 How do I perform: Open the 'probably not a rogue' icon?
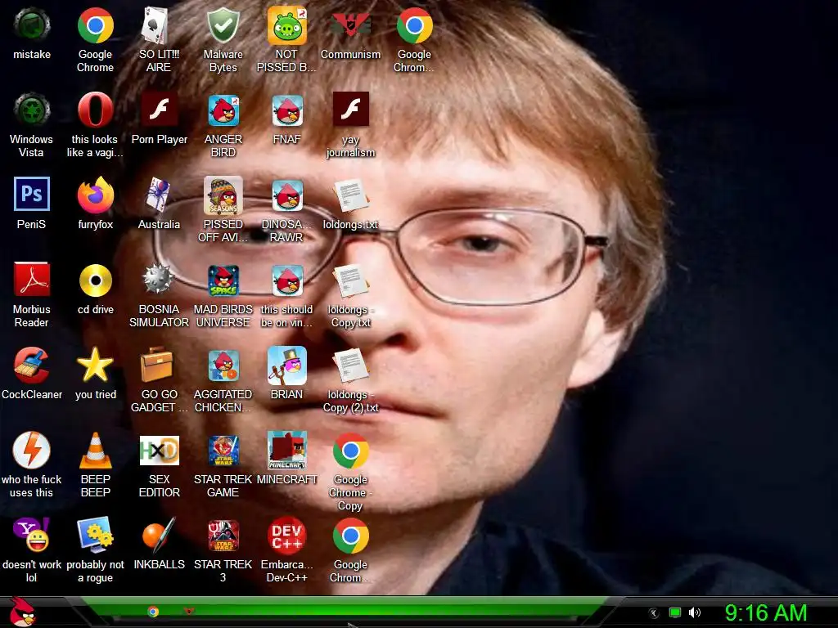click(x=95, y=535)
